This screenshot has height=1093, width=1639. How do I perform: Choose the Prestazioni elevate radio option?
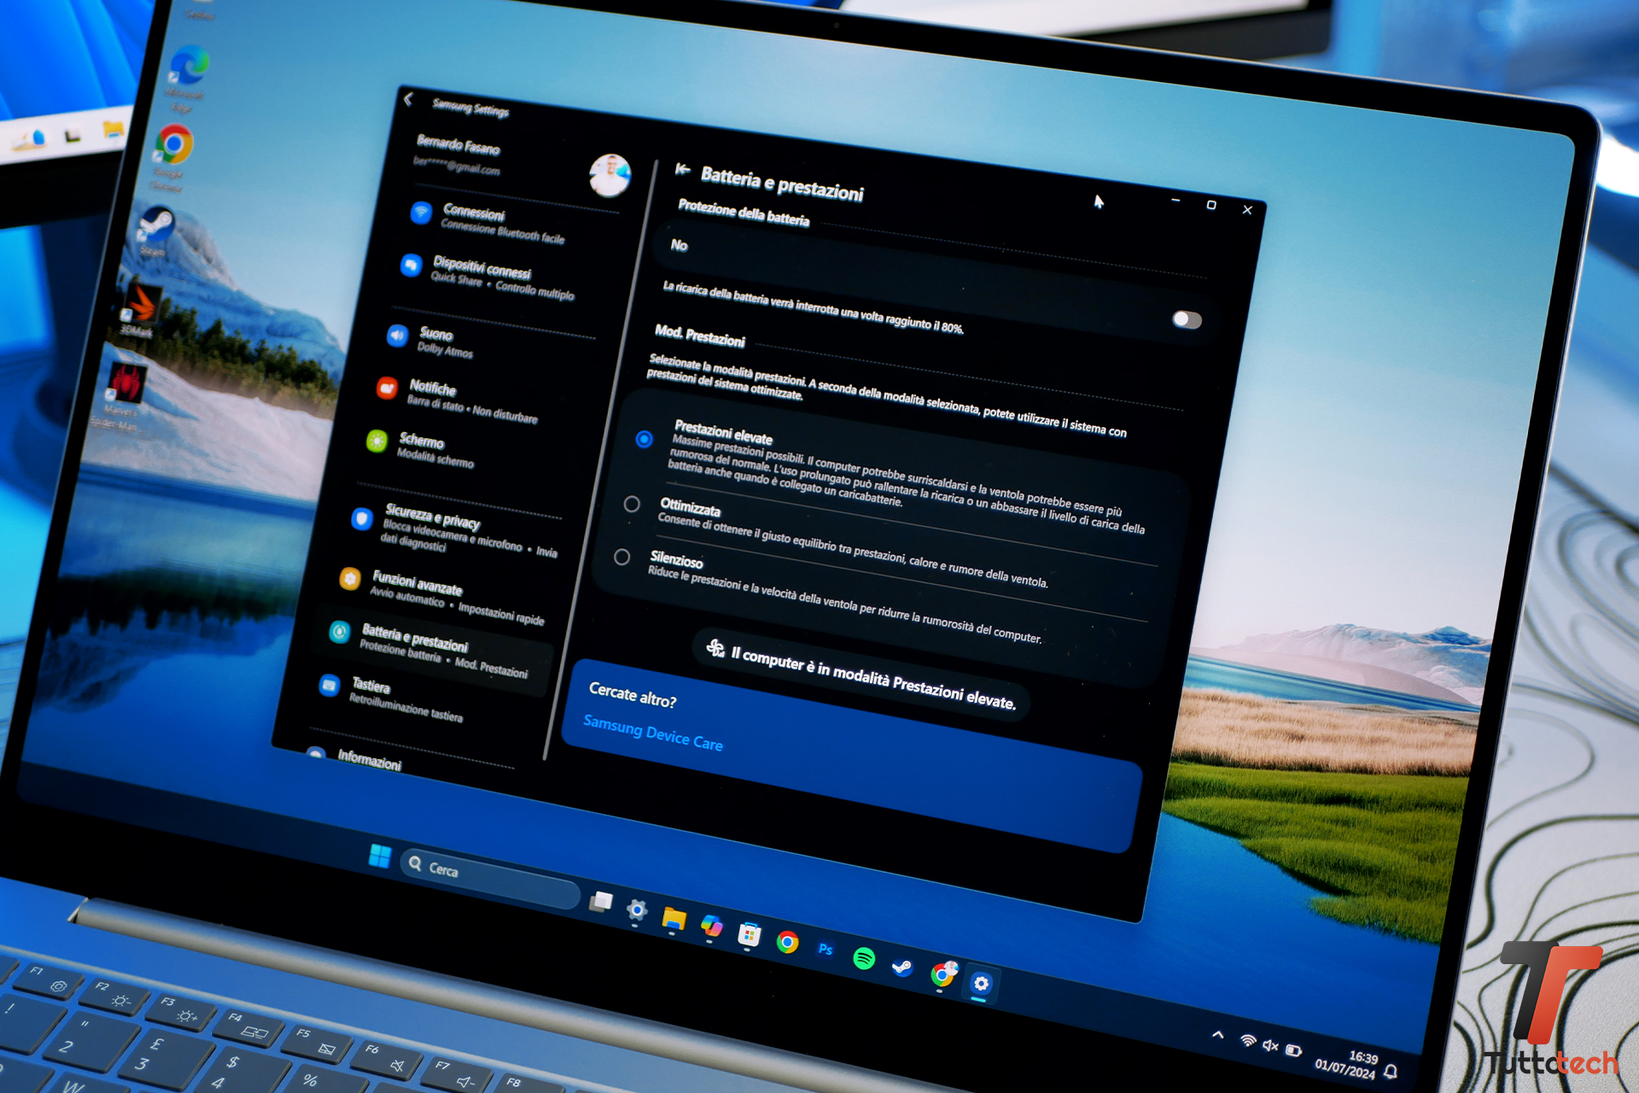click(x=645, y=439)
